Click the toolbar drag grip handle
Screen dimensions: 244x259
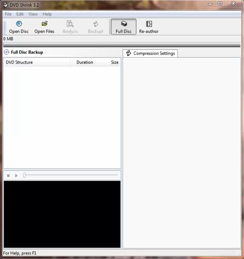click(x=5, y=27)
